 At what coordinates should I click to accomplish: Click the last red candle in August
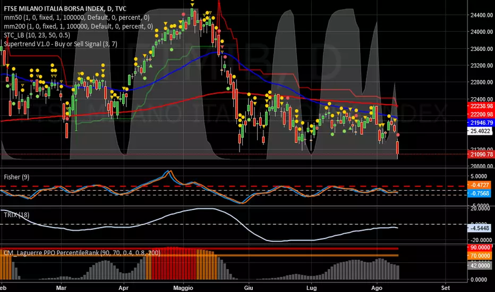397,148
